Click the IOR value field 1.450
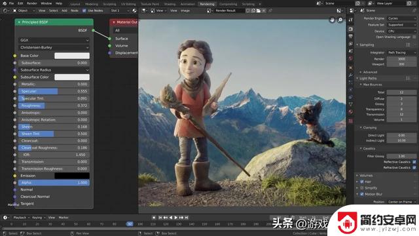Screen dimensions: 419x236 [54, 155]
